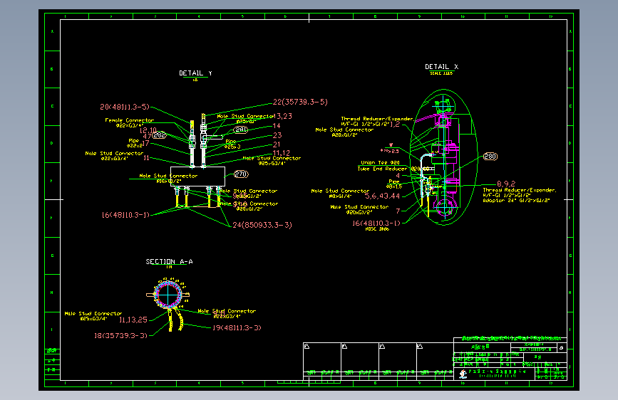This screenshot has height=400, width=618.
Task: Click the balloon numbered 282
Action: 159,135
